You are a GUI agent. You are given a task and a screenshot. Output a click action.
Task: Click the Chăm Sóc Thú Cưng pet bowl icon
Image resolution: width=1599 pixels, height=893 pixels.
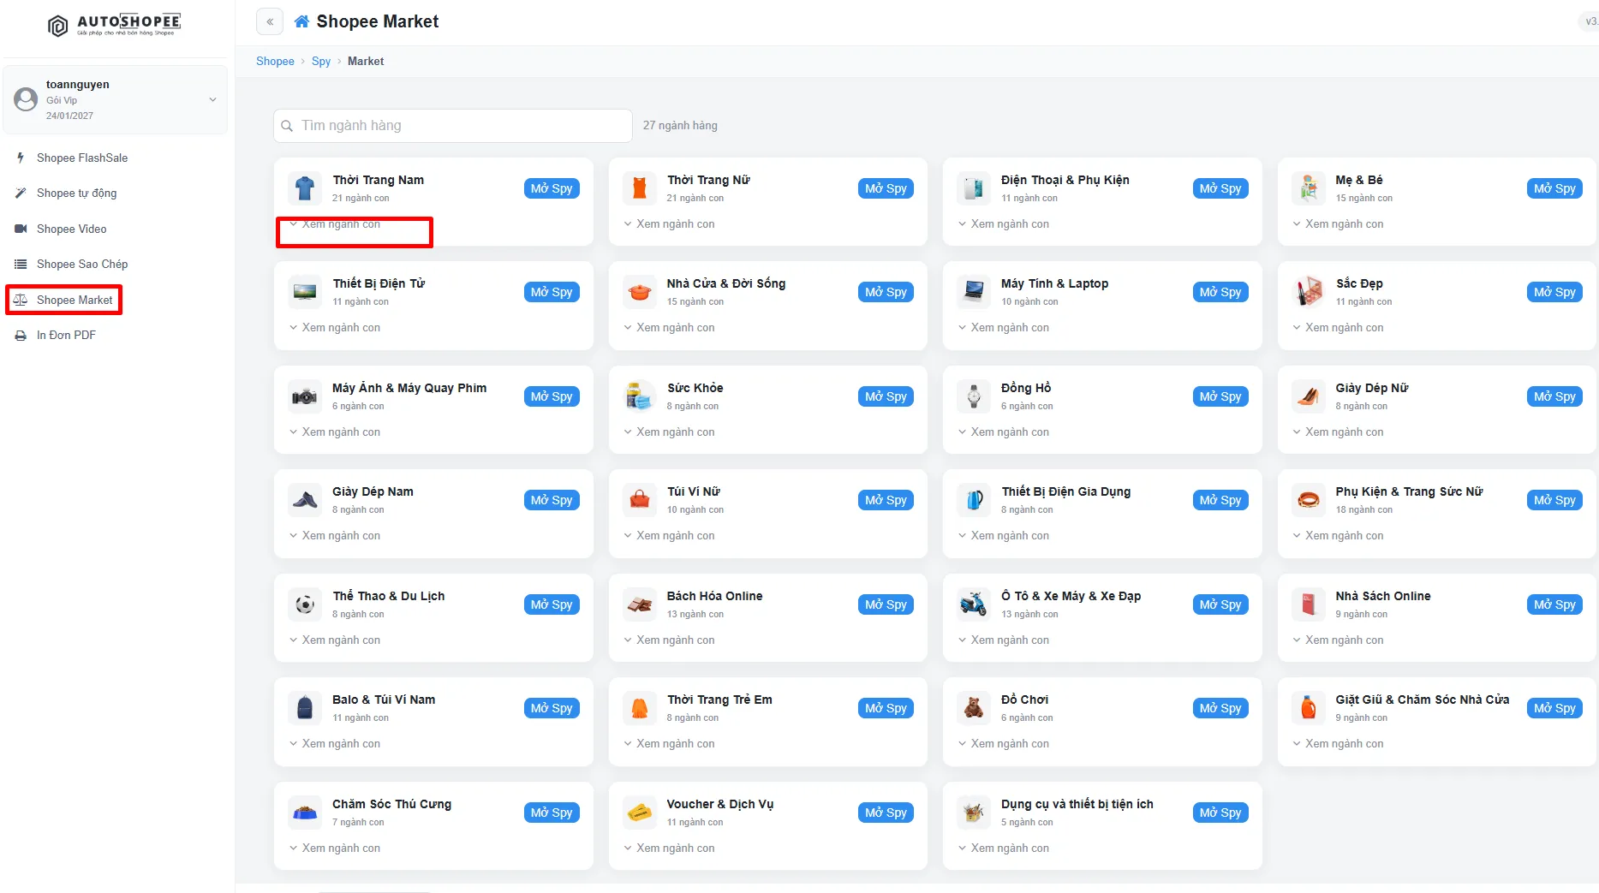coord(305,813)
